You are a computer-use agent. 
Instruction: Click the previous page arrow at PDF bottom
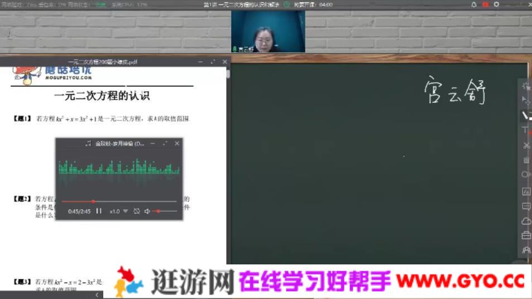[x=97, y=295]
